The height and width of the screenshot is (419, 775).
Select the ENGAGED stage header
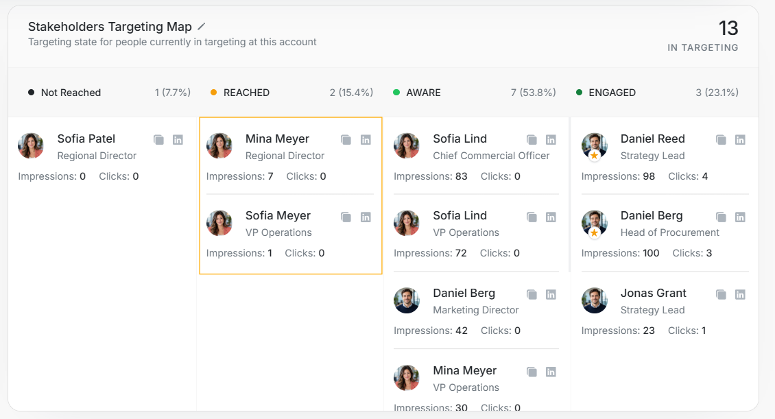(657, 93)
